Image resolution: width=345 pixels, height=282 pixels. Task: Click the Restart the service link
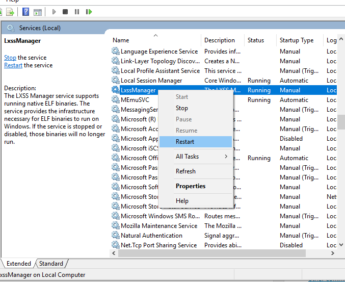point(13,65)
